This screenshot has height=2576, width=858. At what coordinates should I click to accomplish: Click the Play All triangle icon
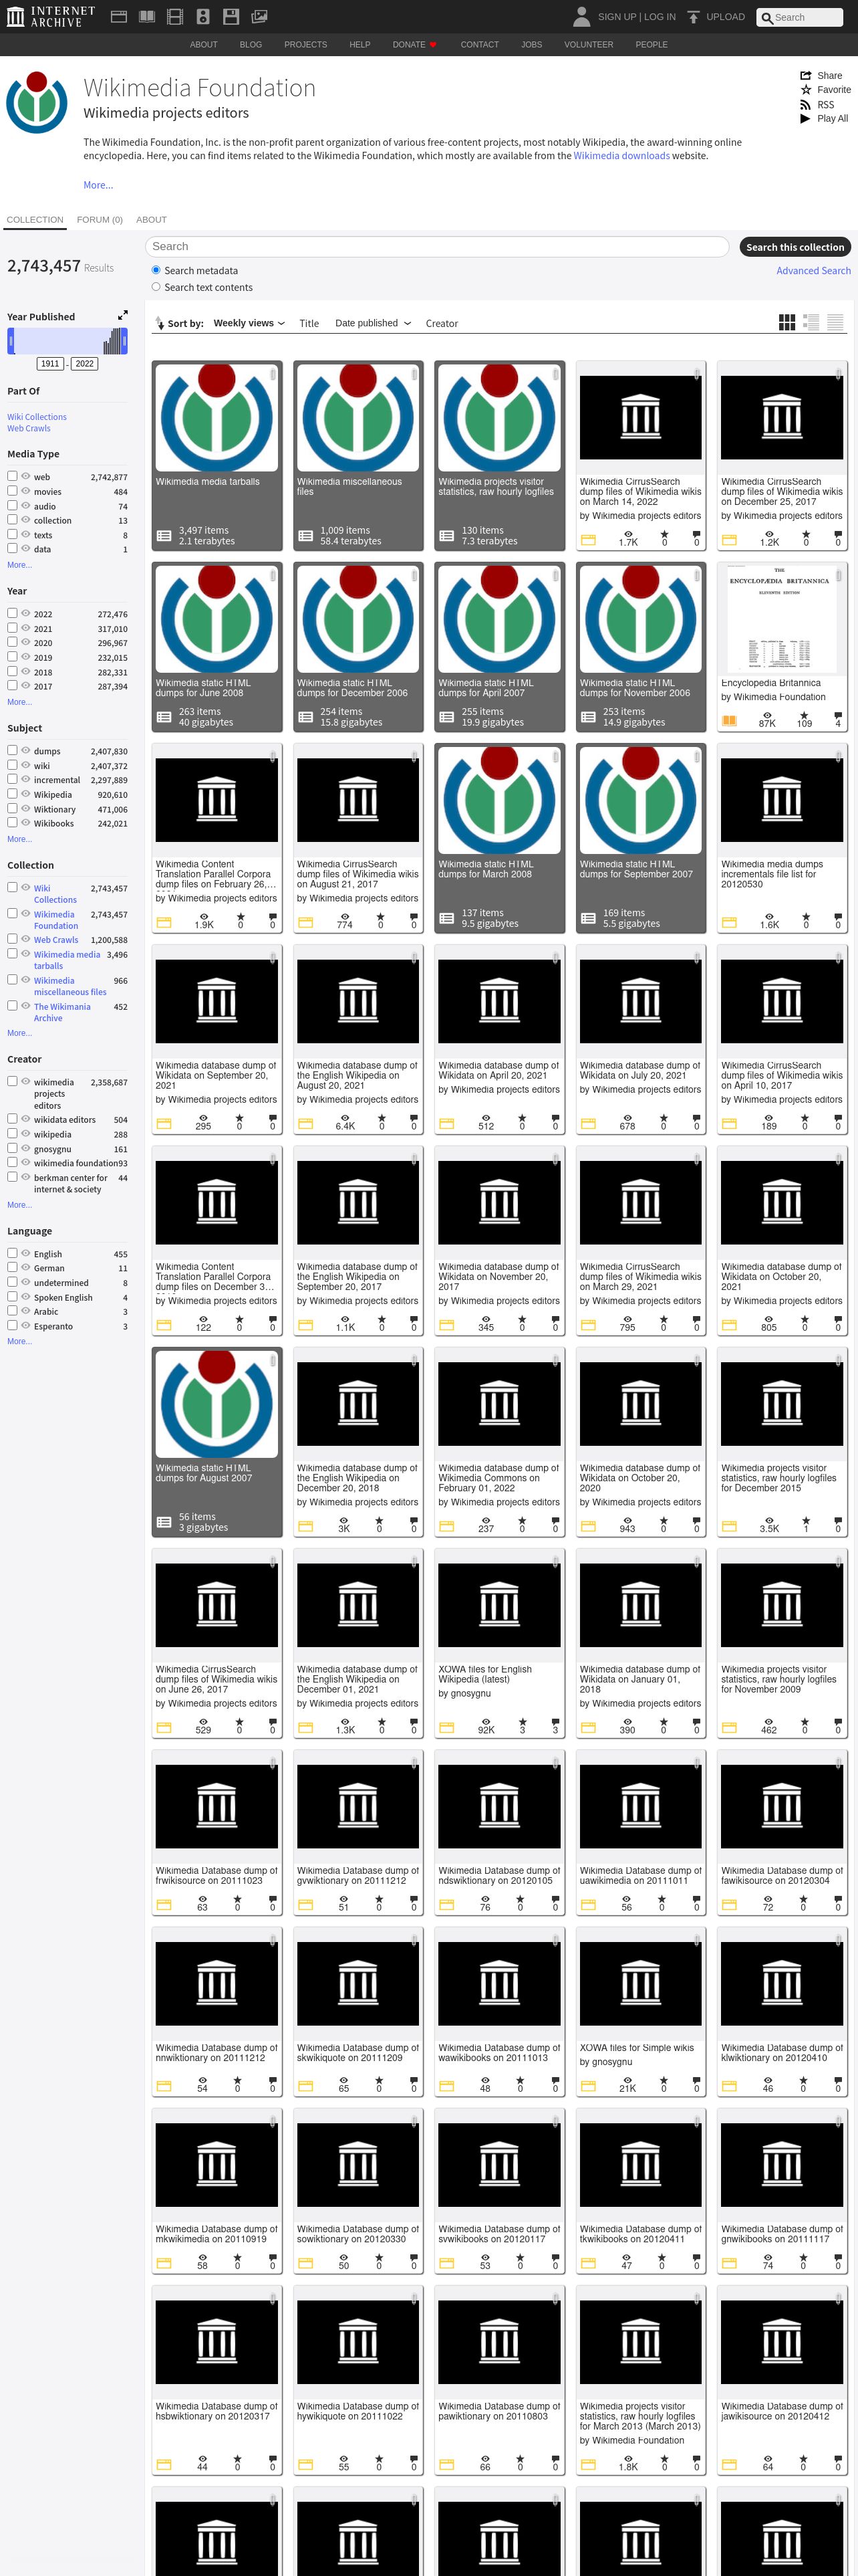(x=805, y=118)
